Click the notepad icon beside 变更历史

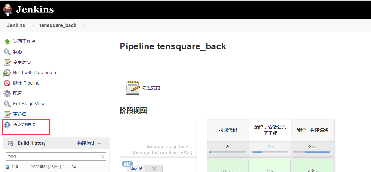click(x=7, y=62)
